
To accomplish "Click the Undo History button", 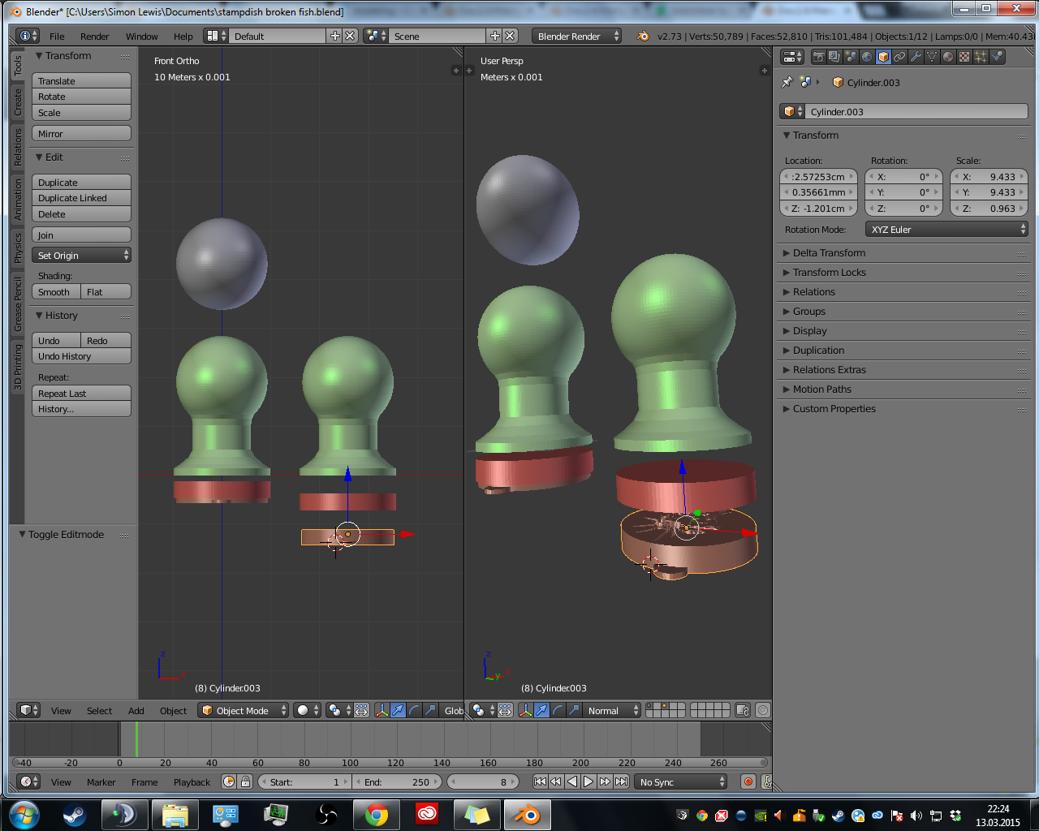I will (81, 356).
